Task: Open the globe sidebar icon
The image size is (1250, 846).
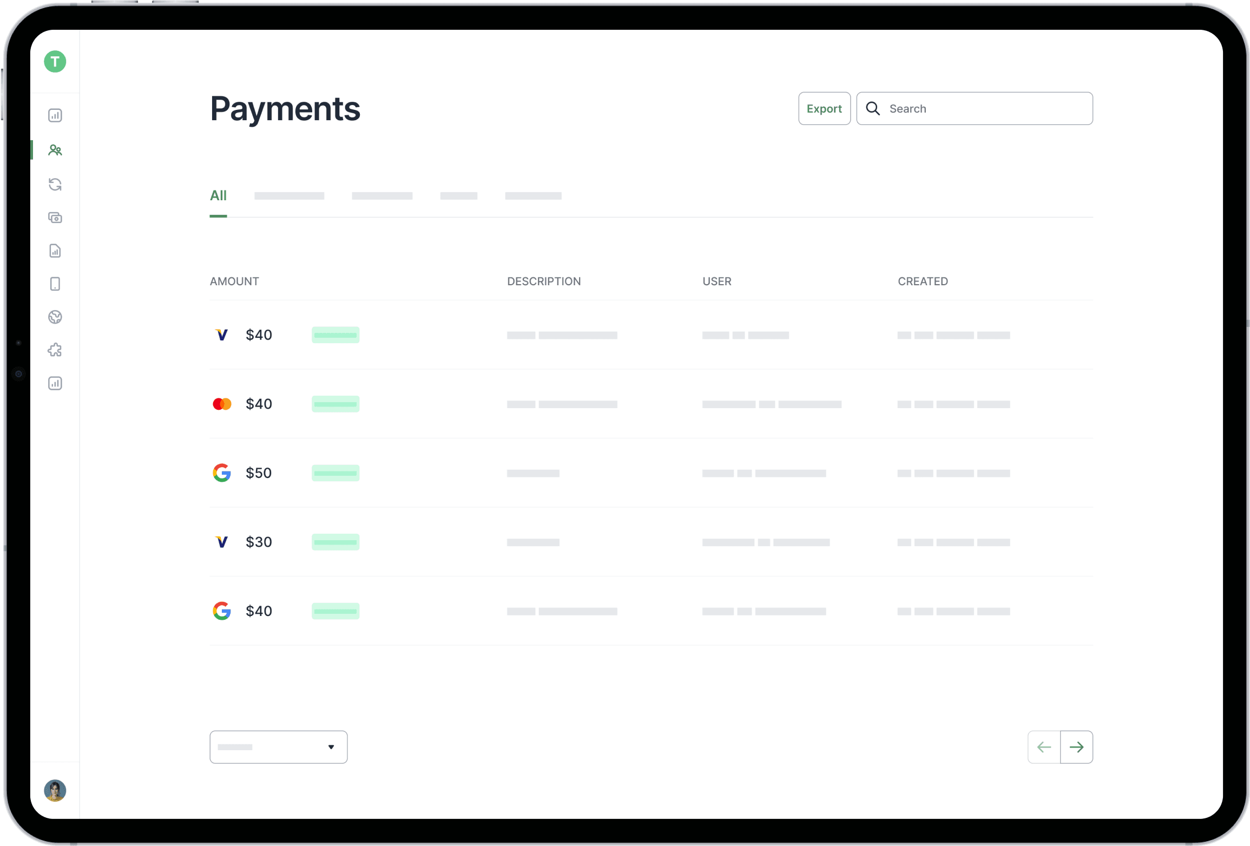Action: 55,317
